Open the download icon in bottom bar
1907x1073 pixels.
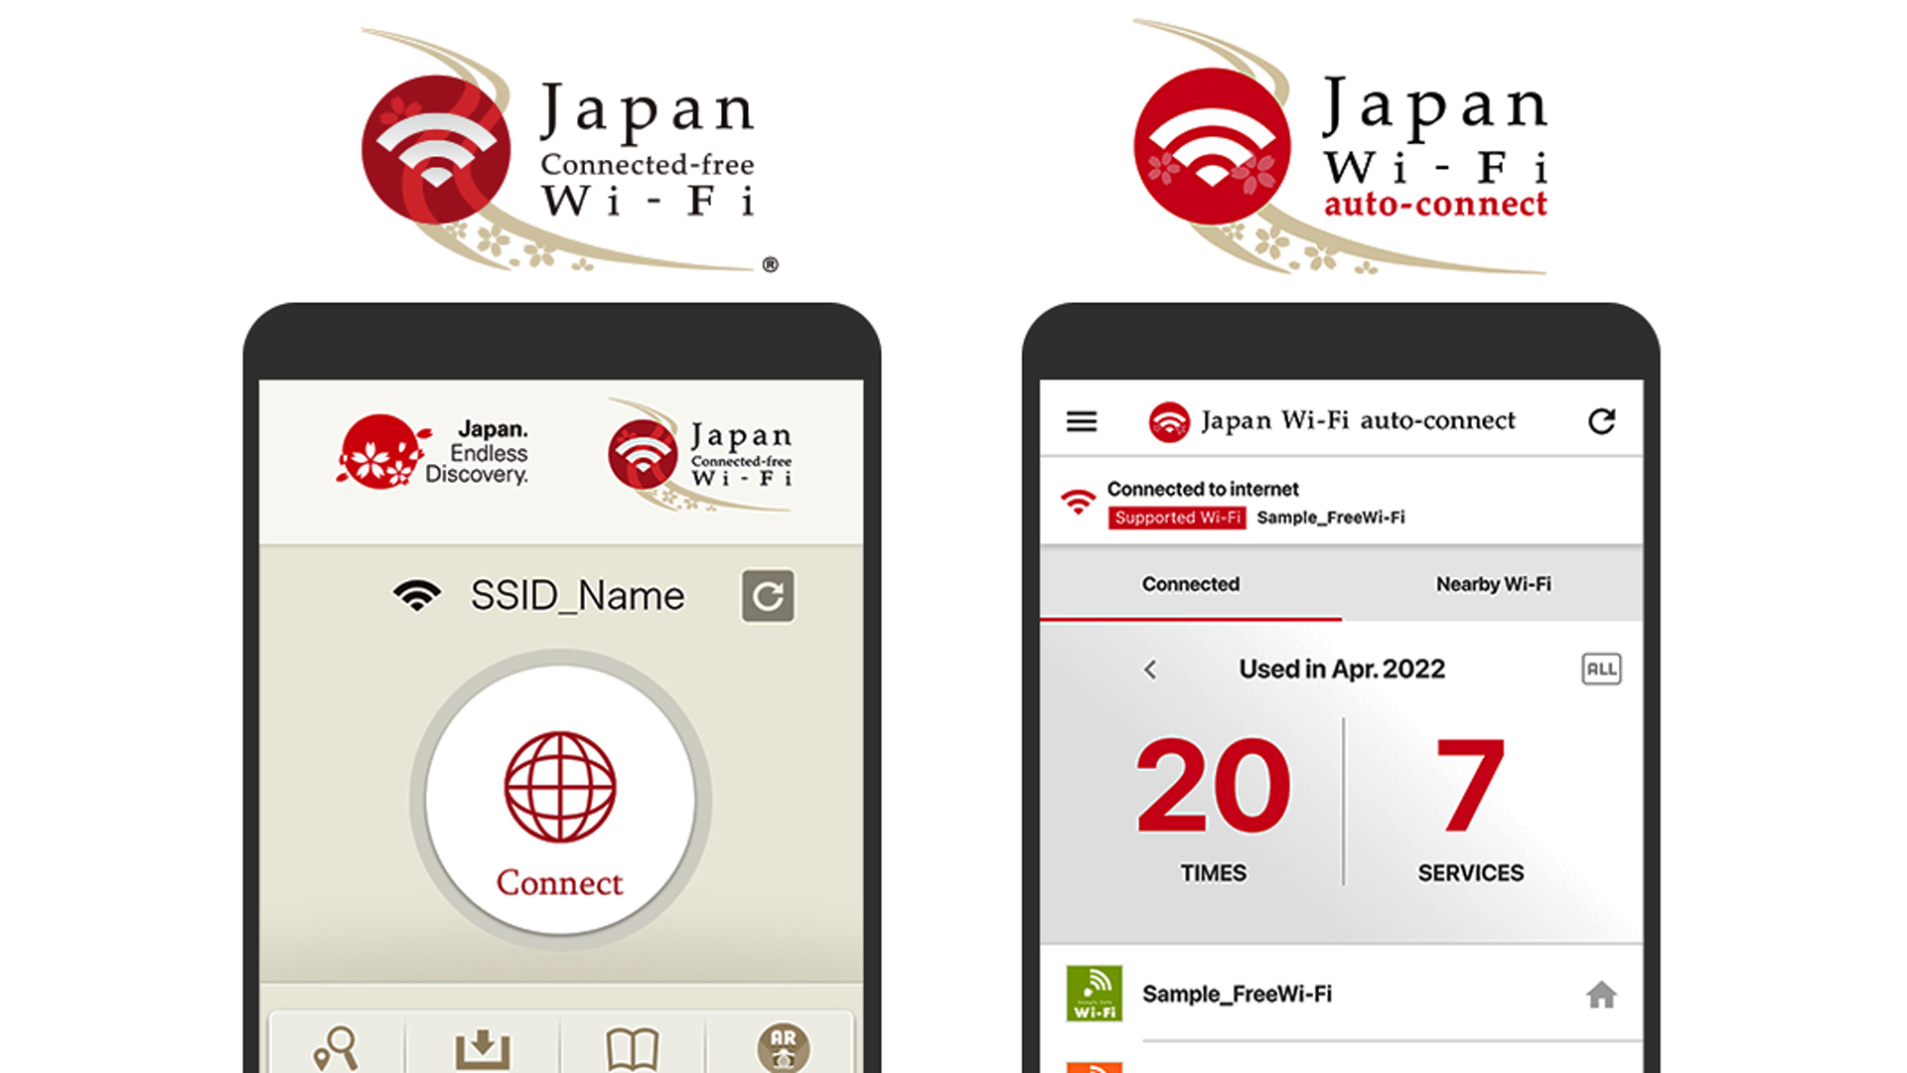click(x=483, y=1049)
